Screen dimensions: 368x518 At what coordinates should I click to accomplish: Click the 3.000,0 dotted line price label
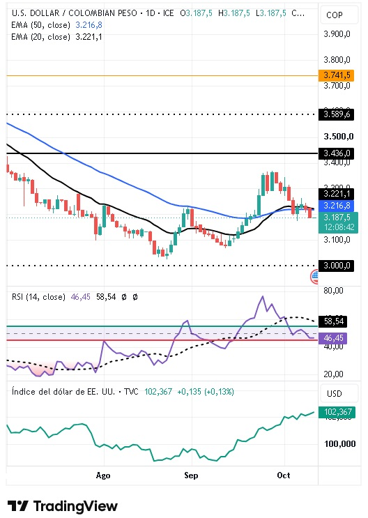pyautogui.click(x=336, y=266)
